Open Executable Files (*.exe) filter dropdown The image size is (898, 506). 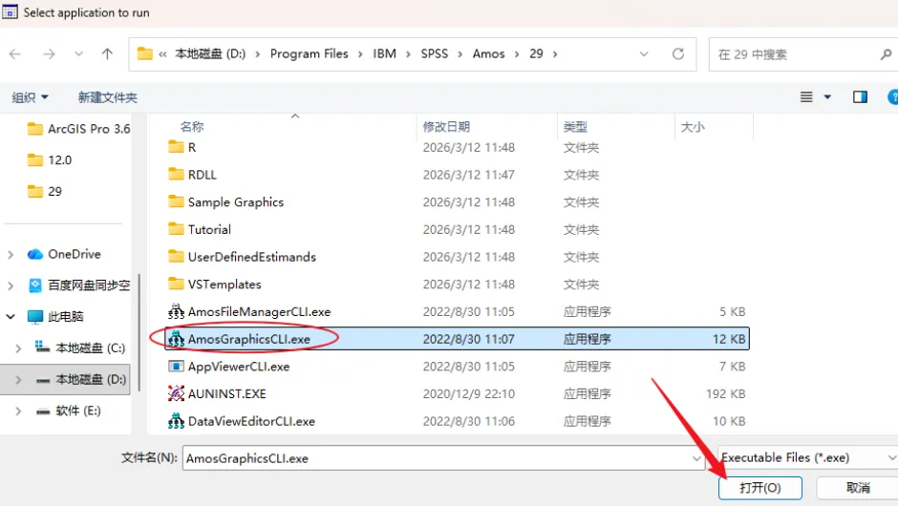(807, 458)
